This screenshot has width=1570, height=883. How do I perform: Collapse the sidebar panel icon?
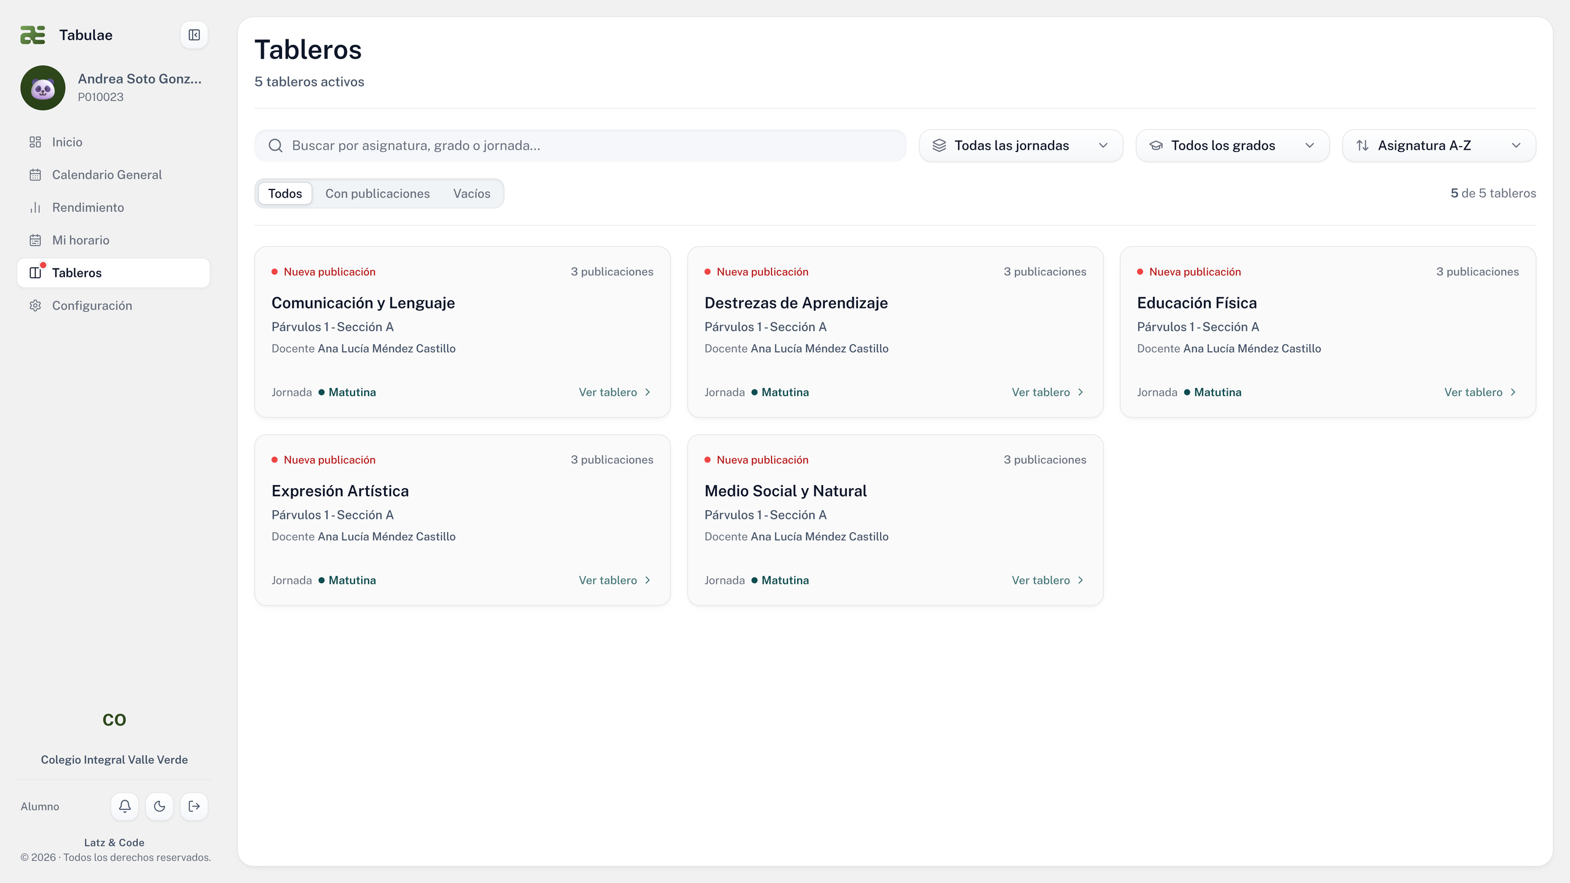tap(194, 35)
